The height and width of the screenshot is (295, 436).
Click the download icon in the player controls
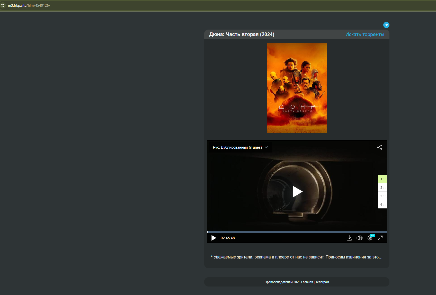click(x=349, y=238)
